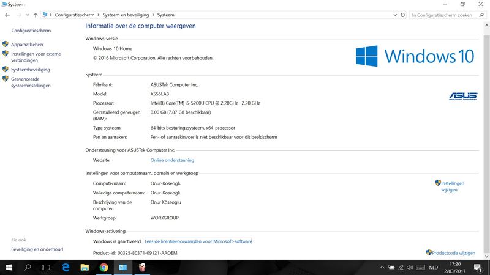Click the NLD language indicator

pos(434,268)
